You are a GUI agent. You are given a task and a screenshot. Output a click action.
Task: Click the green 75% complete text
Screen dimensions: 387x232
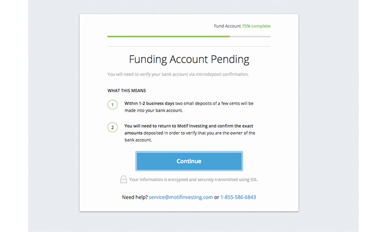pos(256,26)
